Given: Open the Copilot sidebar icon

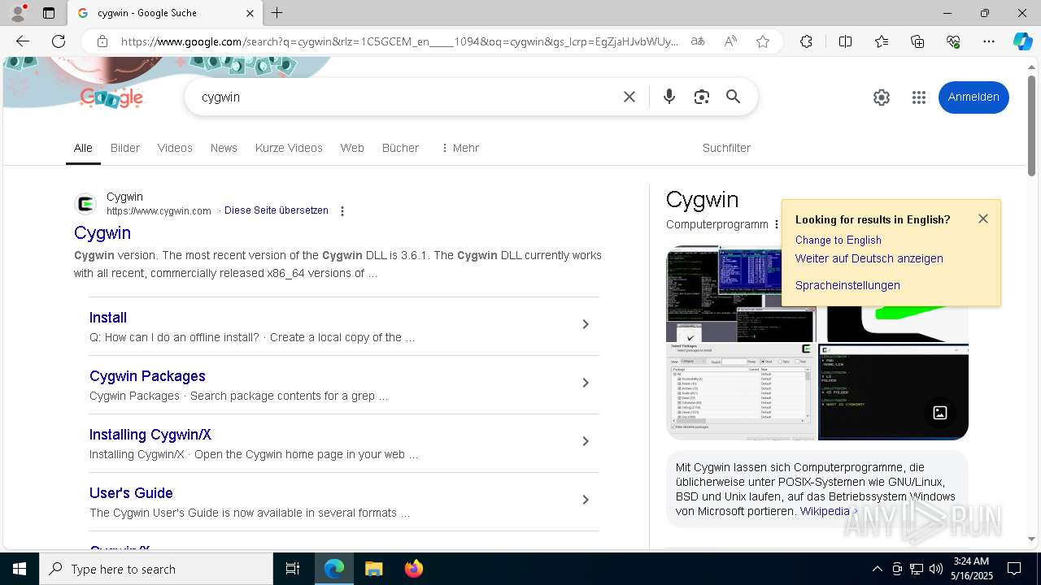Looking at the screenshot, I should click(x=1022, y=41).
